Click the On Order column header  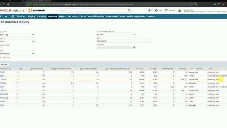pos(182,69)
